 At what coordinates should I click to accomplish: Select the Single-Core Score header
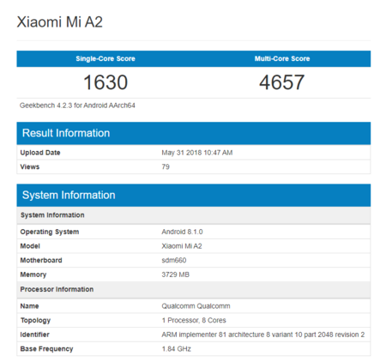106,58
